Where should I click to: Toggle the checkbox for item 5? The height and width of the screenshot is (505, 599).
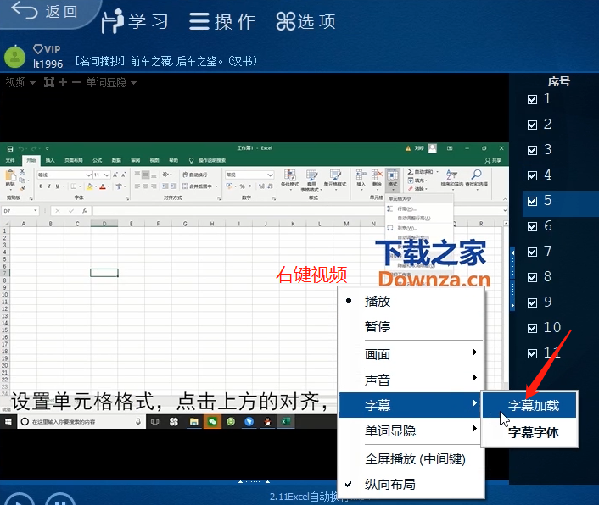click(532, 202)
